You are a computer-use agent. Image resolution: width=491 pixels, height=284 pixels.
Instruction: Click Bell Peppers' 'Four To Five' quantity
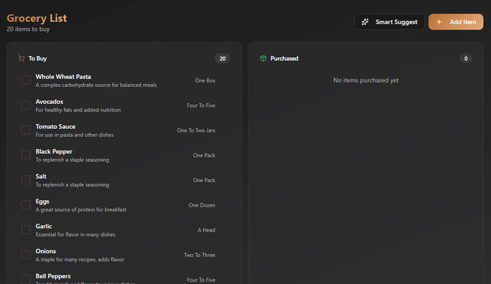pyautogui.click(x=201, y=280)
